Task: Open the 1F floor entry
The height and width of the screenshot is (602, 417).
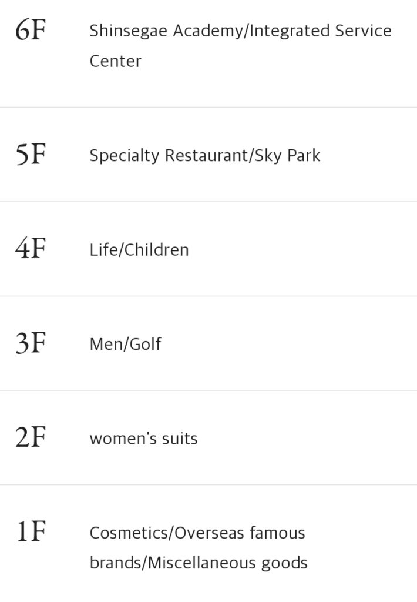Action: (x=31, y=533)
